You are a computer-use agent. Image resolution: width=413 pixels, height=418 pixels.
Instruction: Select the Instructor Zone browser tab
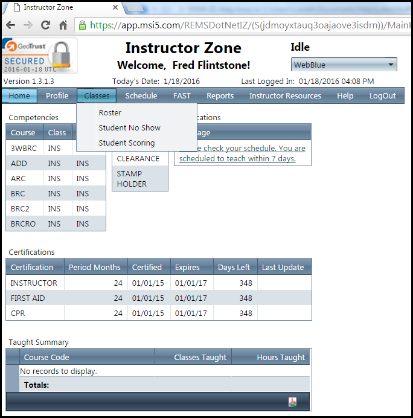coord(60,7)
